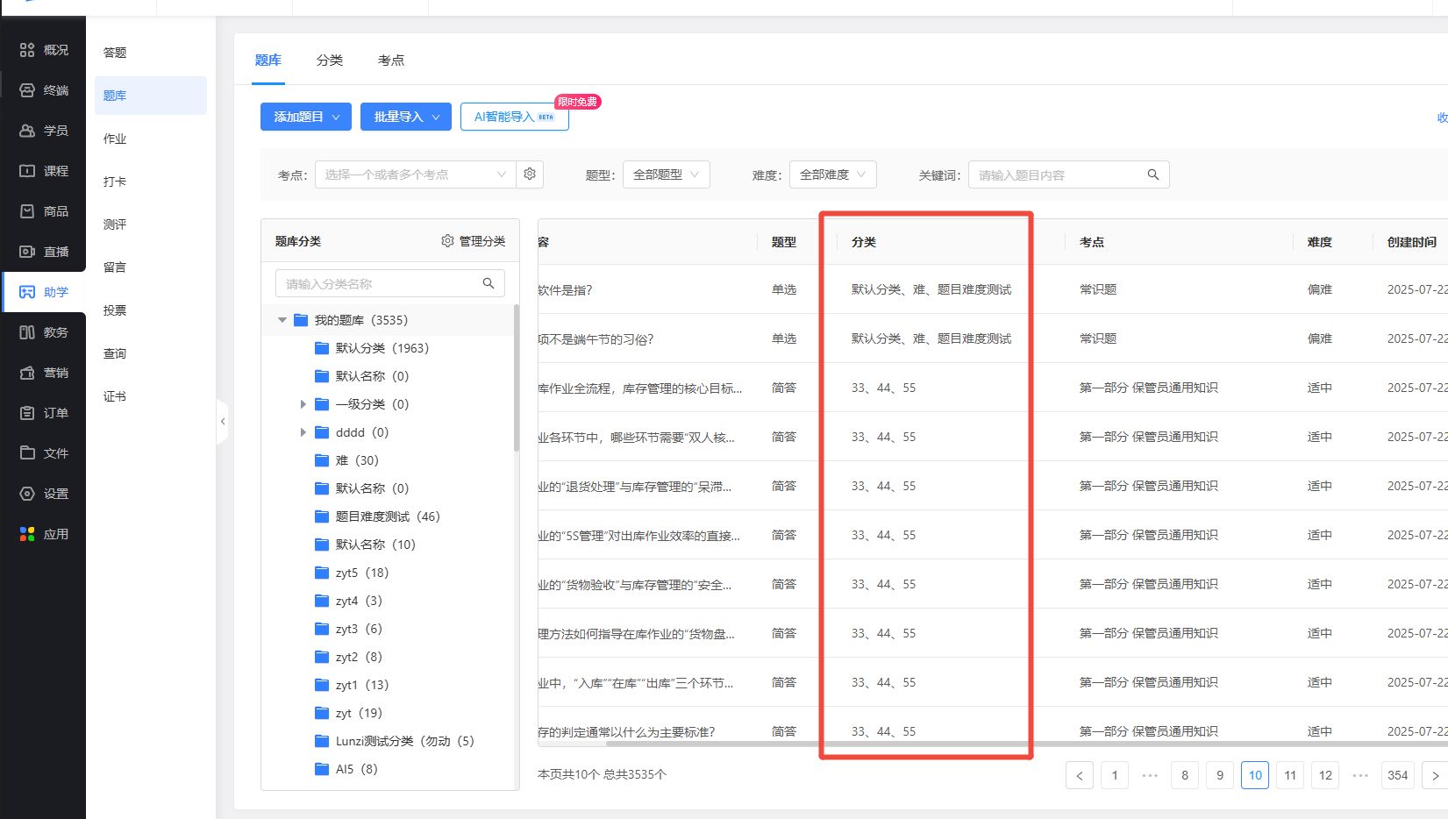Switch to the 分类 tab
Screen dimensions: 1448x819
[x=330, y=61]
